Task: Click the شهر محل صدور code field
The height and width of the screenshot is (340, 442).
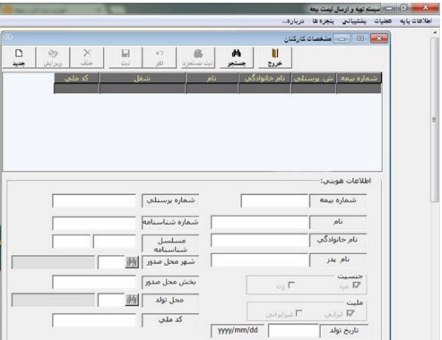Action: click(111, 262)
